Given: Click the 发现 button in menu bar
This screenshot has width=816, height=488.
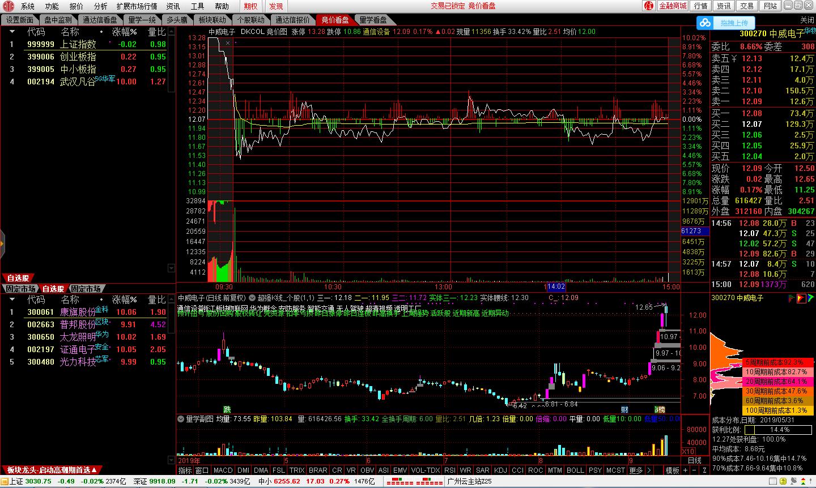Looking at the screenshot, I should [x=276, y=6].
